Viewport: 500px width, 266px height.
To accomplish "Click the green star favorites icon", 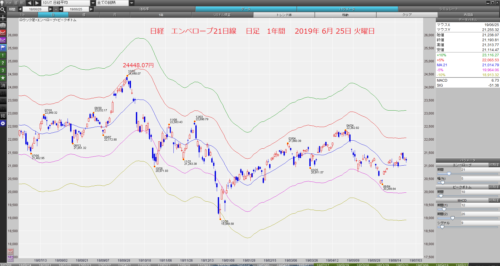I will tap(3, 78).
